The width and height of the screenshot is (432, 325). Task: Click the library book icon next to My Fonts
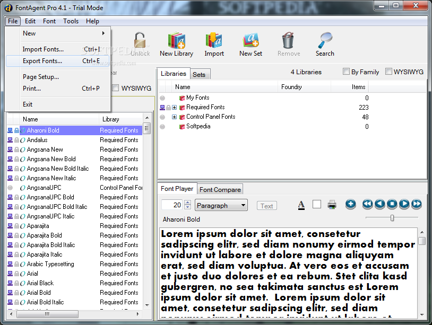pyautogui.click(x=182, y=98)
